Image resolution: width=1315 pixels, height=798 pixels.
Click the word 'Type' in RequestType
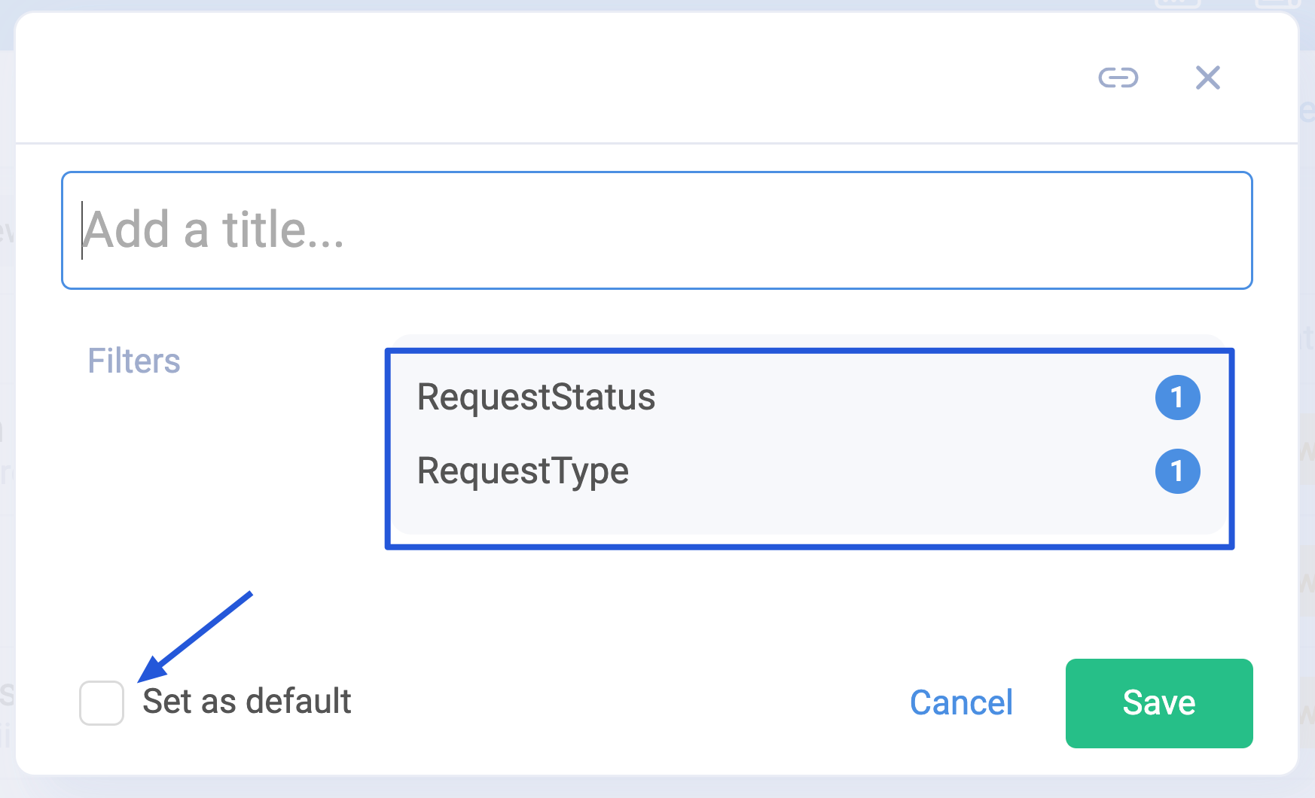pos(590,471)
